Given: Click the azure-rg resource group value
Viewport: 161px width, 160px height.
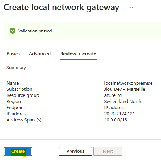Looking at the screenshot, I should pyautogui.click(x=113, y=95).
